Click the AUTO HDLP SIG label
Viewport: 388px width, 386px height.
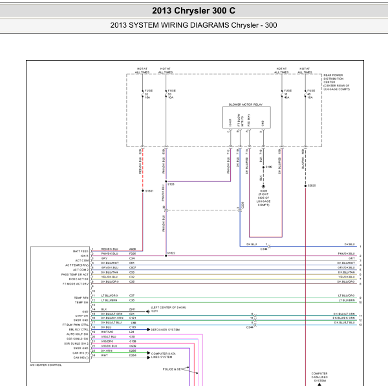[77, 334]
